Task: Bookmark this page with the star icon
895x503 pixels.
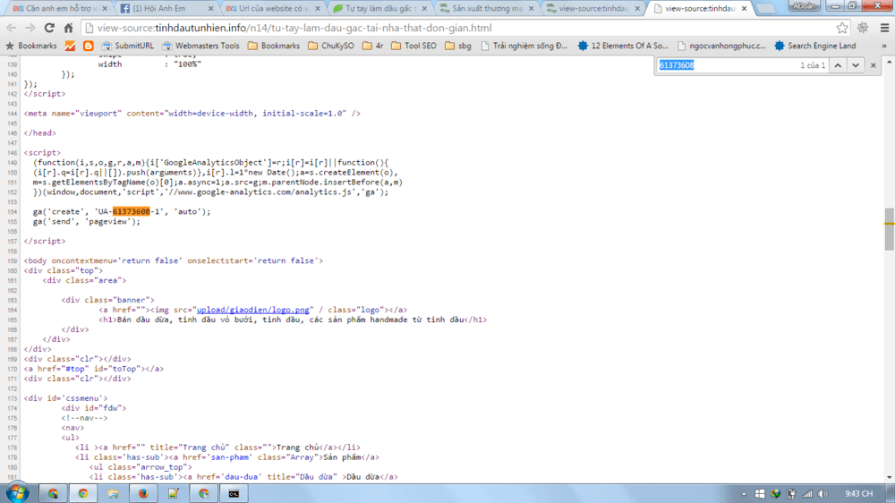Action: [x=842, y=28]
